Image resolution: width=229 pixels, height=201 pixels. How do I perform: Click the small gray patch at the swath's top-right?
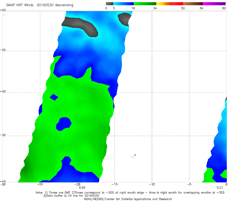click(124, 19)
